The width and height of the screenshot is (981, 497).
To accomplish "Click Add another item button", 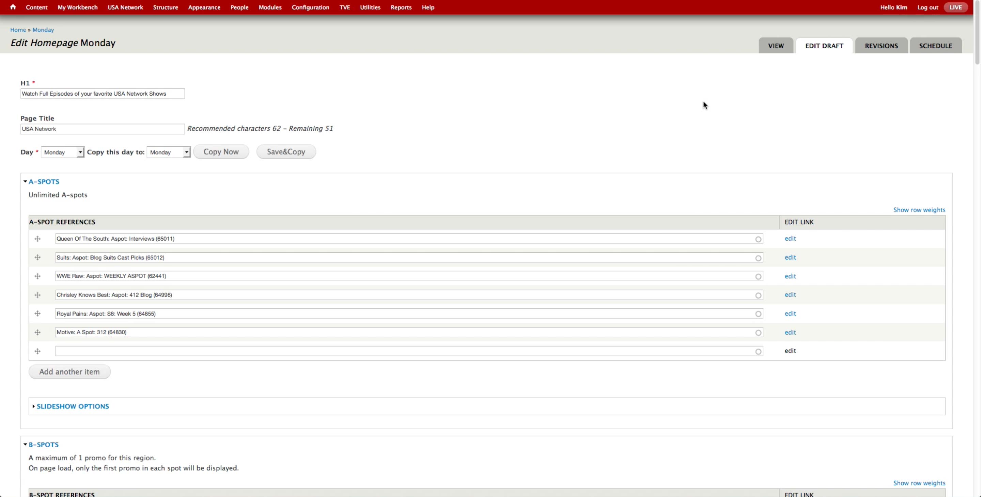I will pos(69,372).
